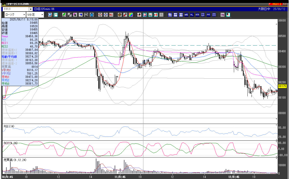Click the 12/8:45 time axis label
Image resolution: width=289 pixels, height=179 pixels.
(234, 177)
